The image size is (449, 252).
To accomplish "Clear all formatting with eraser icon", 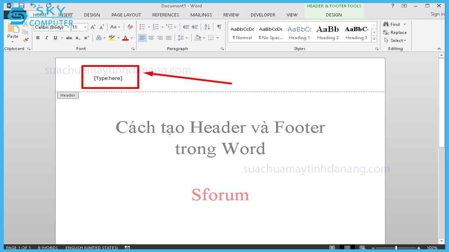I will tap(130, 27).
